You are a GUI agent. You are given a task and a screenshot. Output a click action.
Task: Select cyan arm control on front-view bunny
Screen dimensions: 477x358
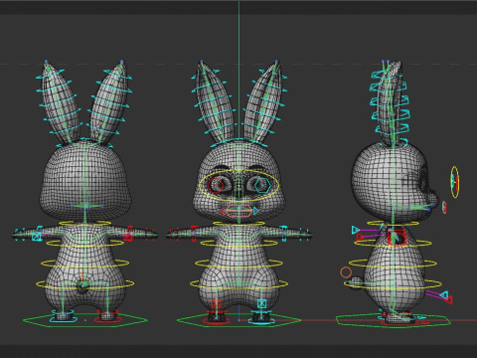tap(284, 233)
